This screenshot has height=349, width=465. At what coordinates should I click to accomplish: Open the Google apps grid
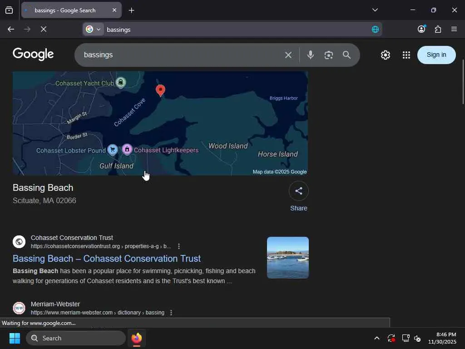tap(406, 55)
